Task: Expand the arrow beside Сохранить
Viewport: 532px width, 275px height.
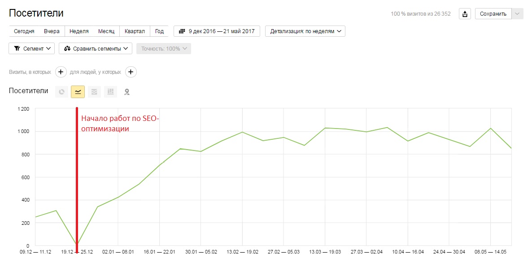Action: point(517,14)
